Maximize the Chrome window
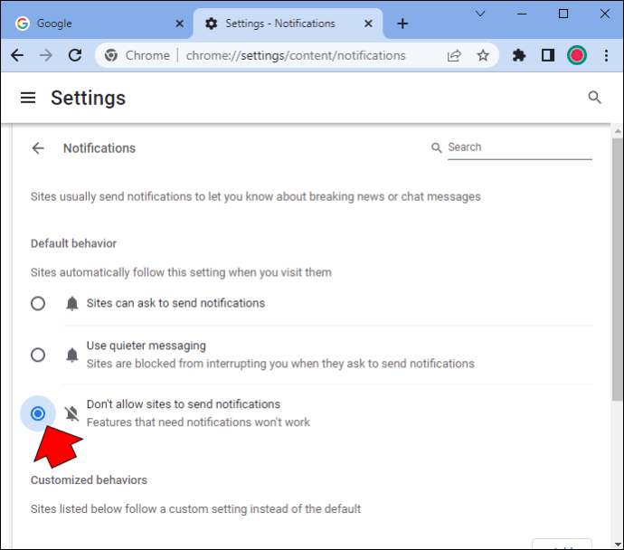Image resolution: width=624 pixels, height=550 pixels. (563, 14)
